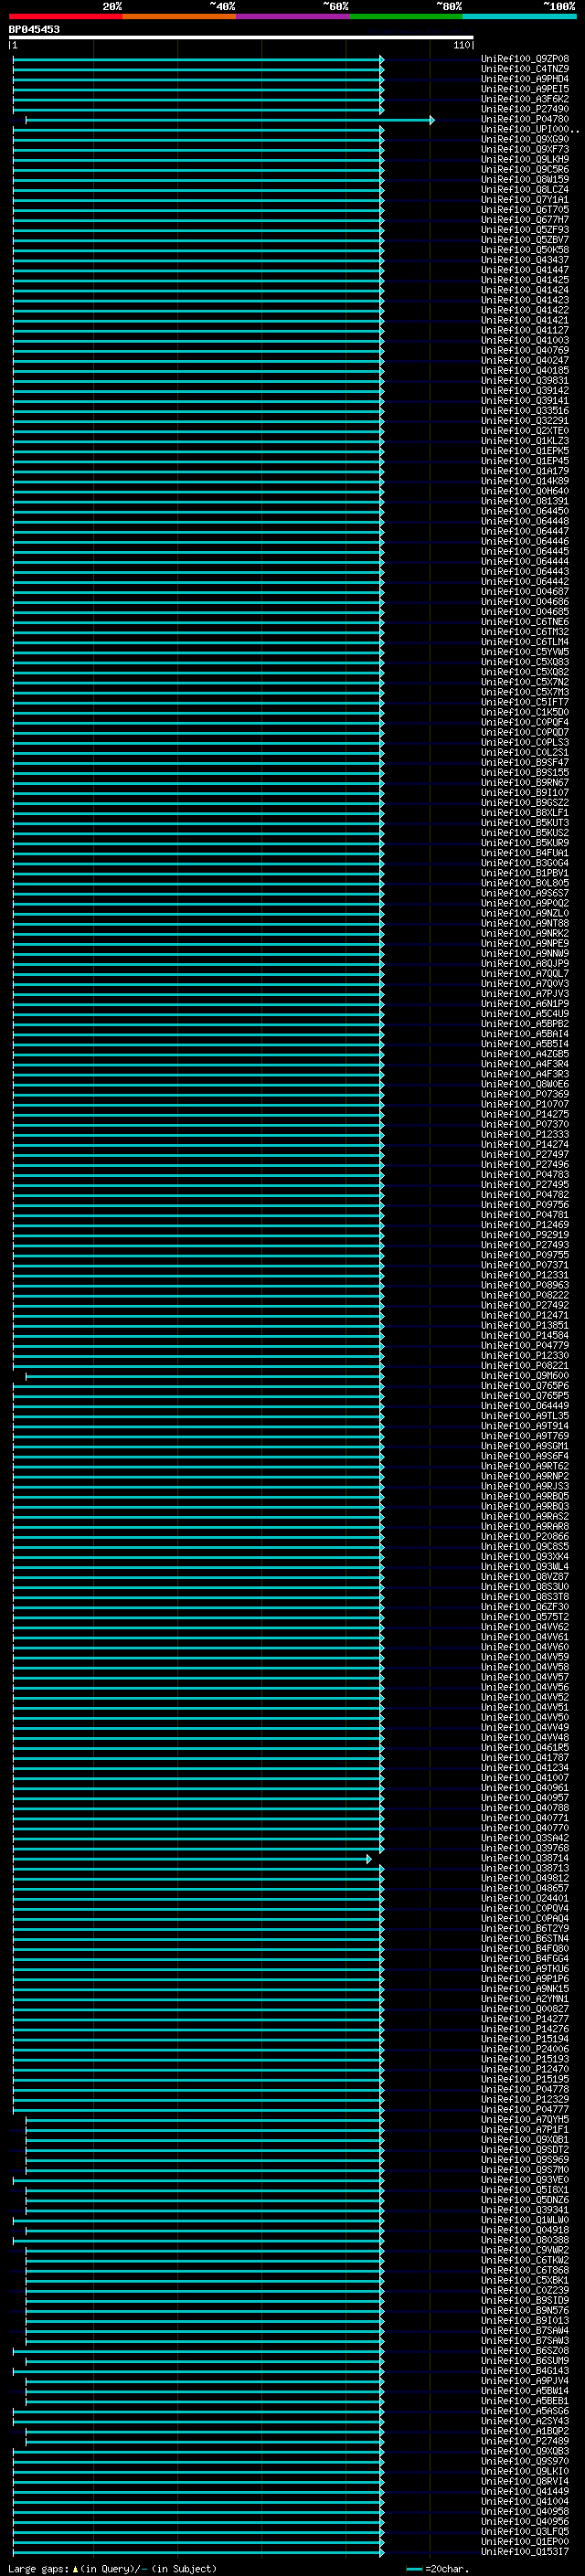Select the UniRef100_C0PAQ4 label

coord(525,1918)
